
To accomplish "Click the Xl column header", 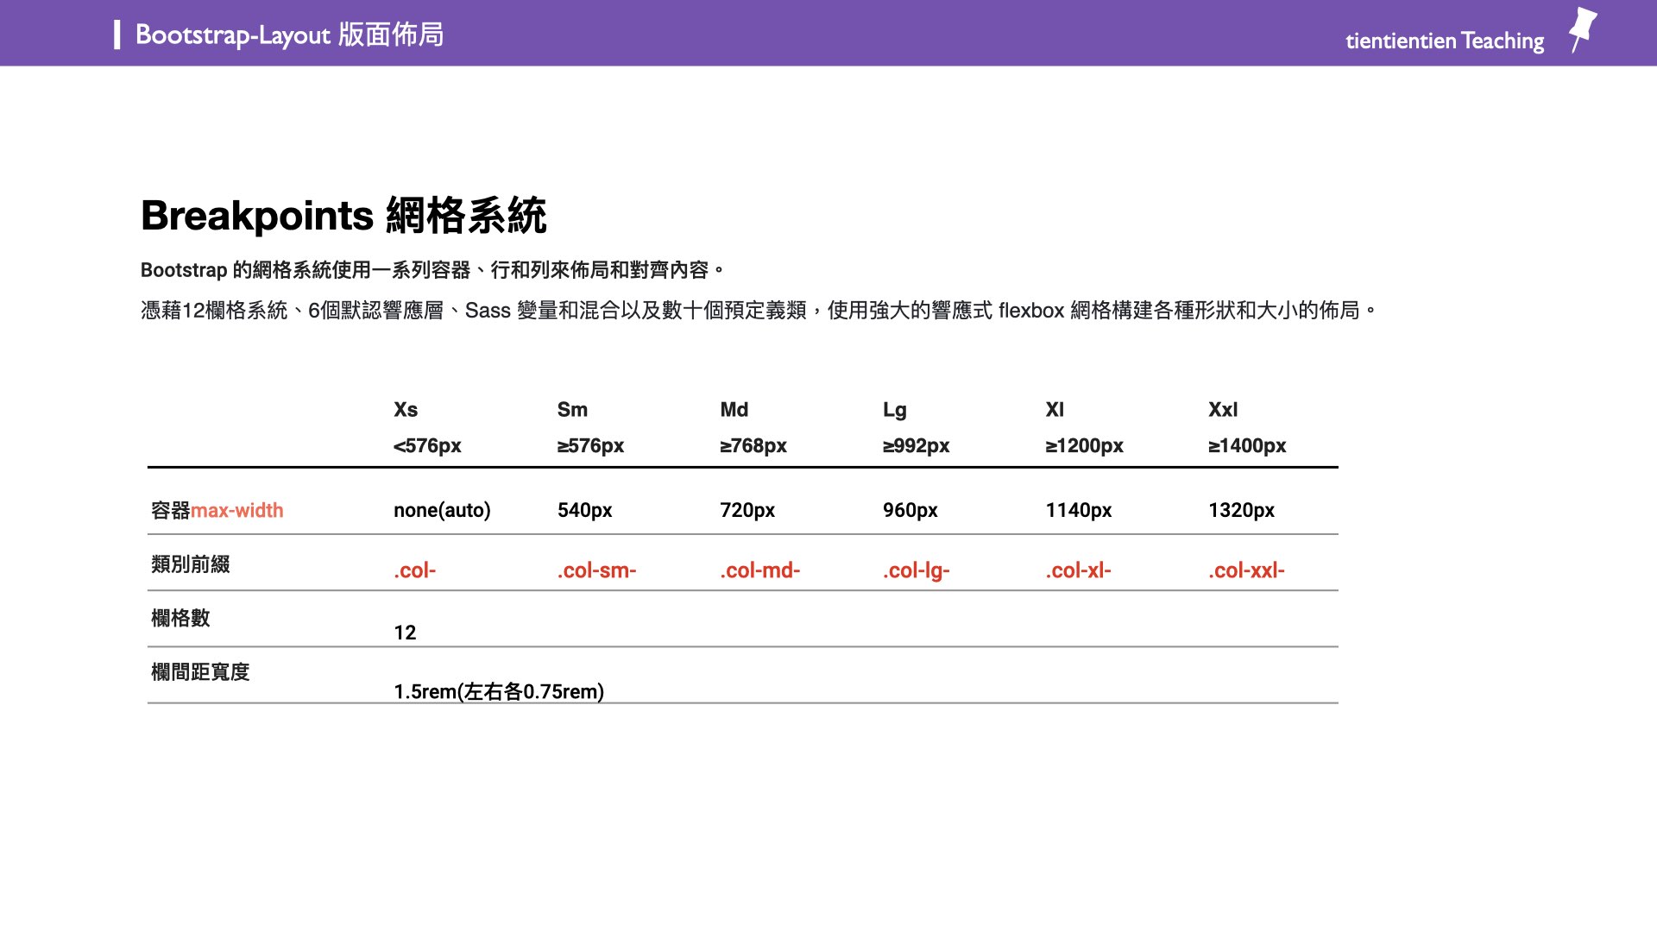I will click(1054, 409).
